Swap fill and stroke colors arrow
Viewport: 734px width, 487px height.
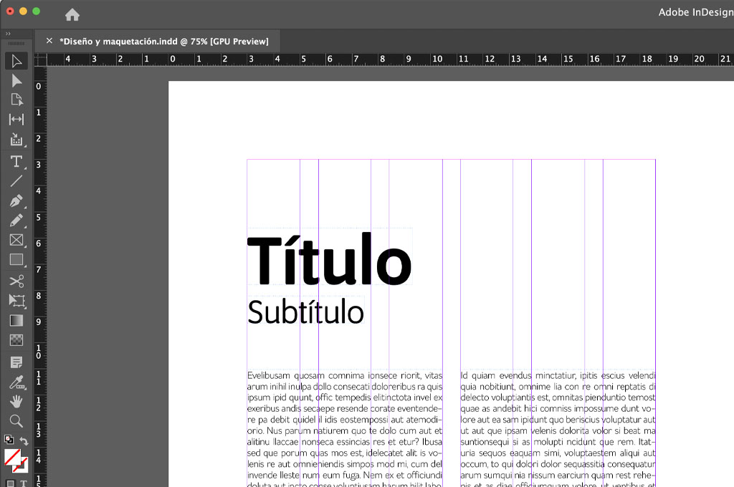click(x=24, y=442)
